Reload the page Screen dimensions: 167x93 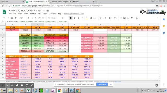pyautogui.click(x=9, y=6)
